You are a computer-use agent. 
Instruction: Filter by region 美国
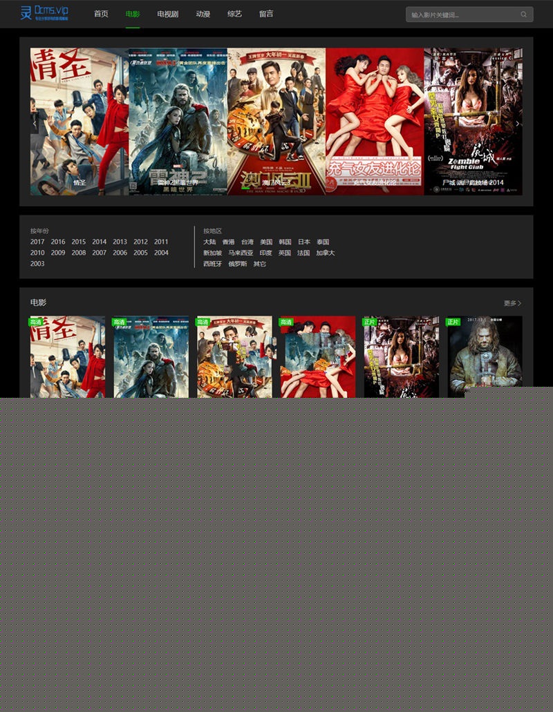point(266,242)
